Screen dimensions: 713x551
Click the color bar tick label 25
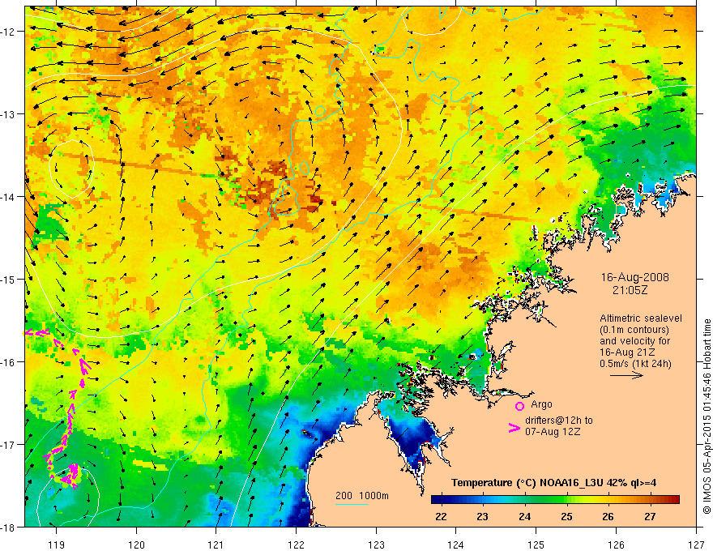(566, 517)
